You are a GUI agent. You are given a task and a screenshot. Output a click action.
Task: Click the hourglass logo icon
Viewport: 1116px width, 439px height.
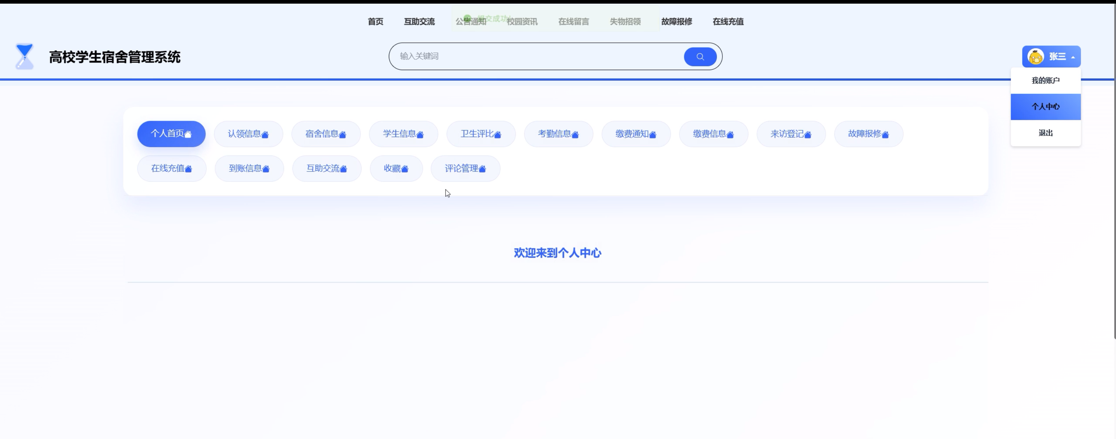pos(24,56)
